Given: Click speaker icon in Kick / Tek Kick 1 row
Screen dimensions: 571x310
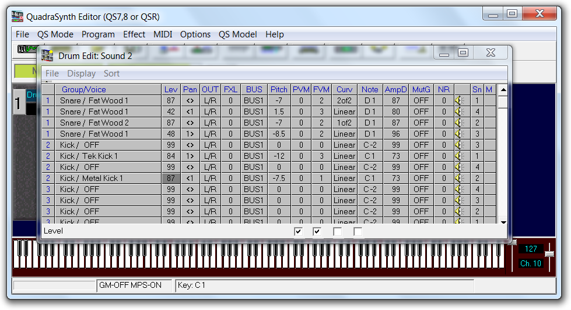Looking at the screenshot, I should coord(459,156).
